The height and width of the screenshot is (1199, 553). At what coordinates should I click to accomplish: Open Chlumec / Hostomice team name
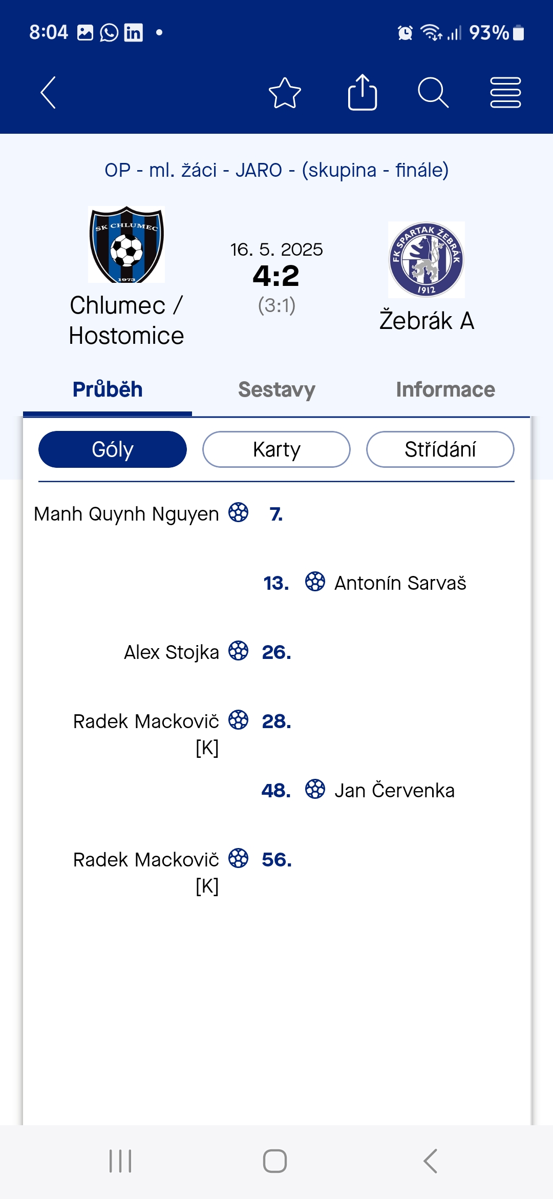pos(126,320)
